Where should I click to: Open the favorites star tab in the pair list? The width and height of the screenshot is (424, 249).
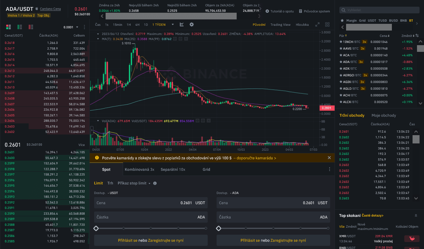(x=342, y=20)
